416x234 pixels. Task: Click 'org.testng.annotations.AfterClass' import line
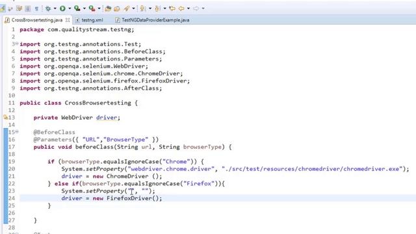point(101,88)
